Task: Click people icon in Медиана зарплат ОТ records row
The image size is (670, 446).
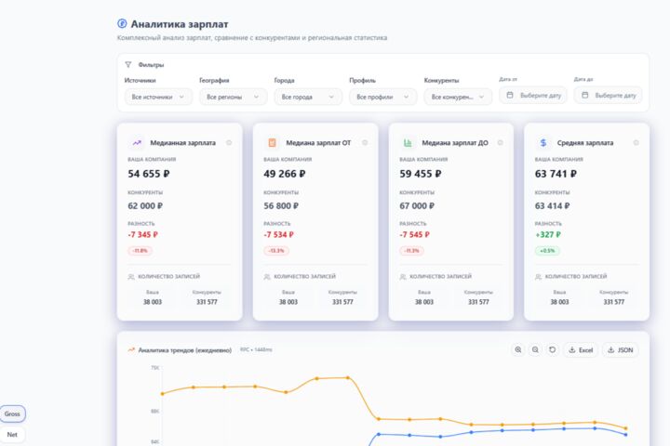Action: [x=267, y=277]
